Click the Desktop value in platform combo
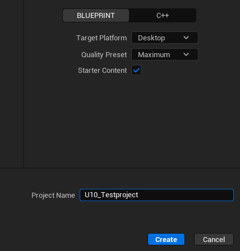The width and height of the screenshot is (240, 251). point(151,38)
